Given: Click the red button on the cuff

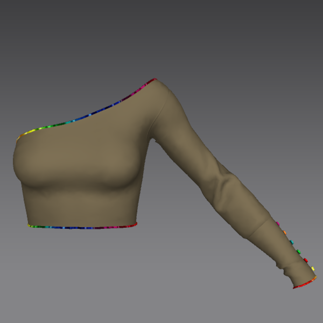Looking at the screenshot, I should (x=306, y=260).
